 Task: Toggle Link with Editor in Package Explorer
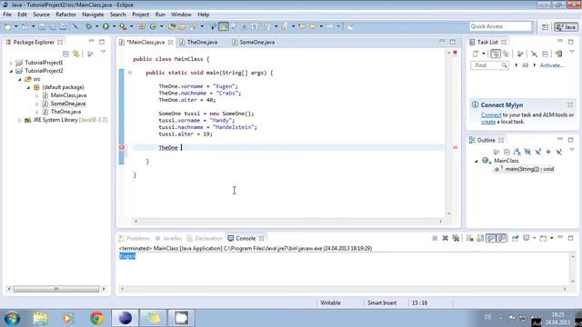coord(76,54)
